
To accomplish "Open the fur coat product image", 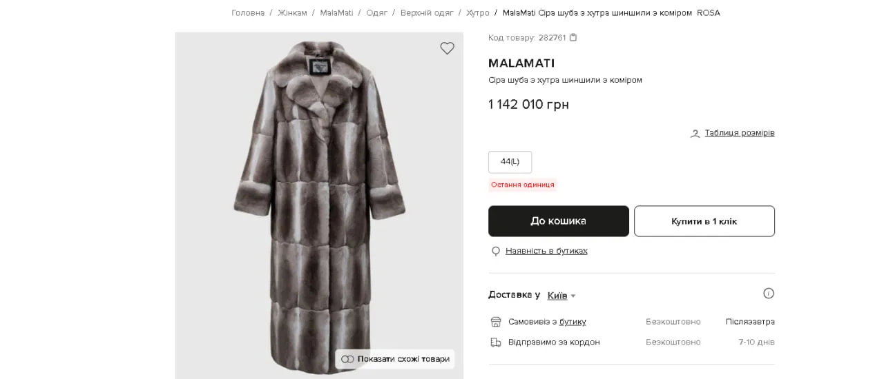I will 319,200.
